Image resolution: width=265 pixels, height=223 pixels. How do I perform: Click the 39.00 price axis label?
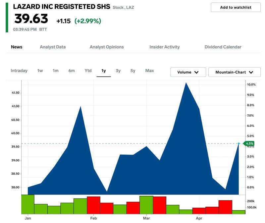coord(15,160)
